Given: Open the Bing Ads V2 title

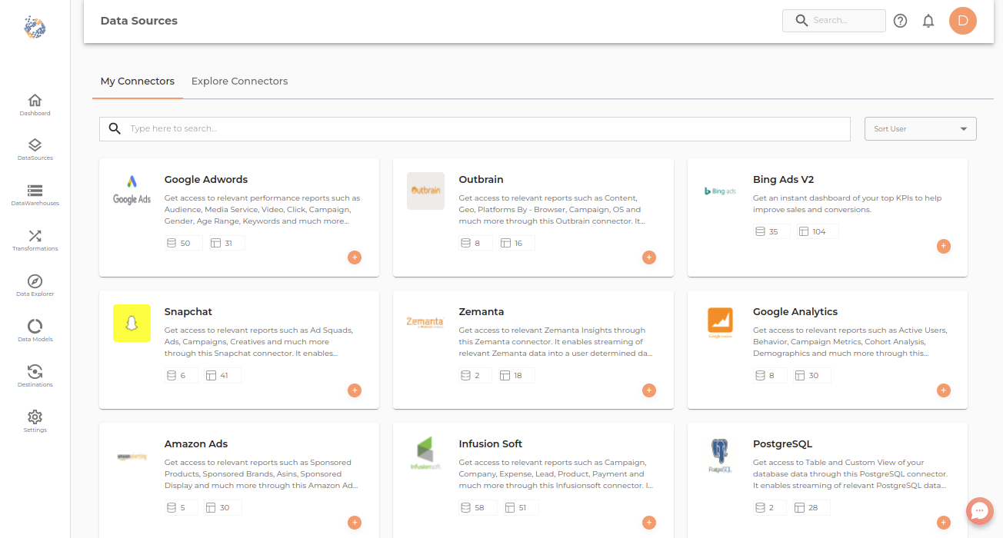Looking at the screenshot, I should pyautogui.click(x=783, y=180).
